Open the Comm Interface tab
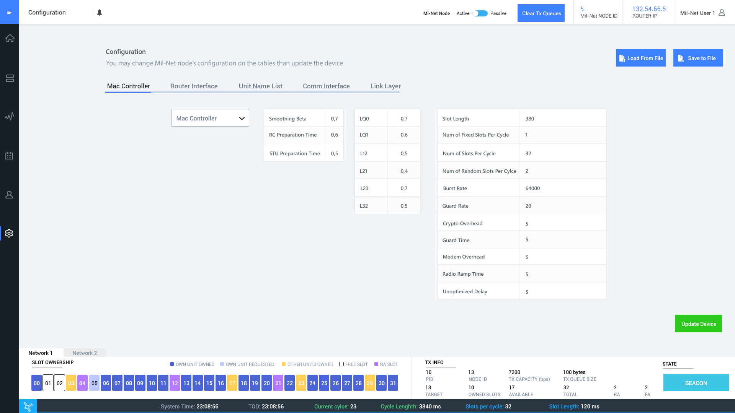The height and width of the screenshot is (413, 735). (x=326, y=86)
